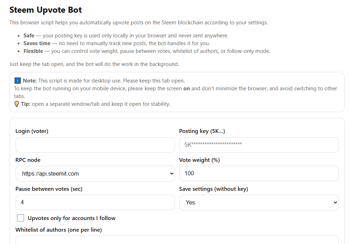
Task: Click the "Whitelist of authors" label
Action: pyautogui.click(x=58, y=230)
